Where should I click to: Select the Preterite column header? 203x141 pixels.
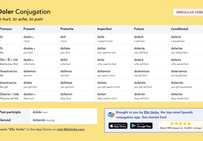(x=67, y=29)
